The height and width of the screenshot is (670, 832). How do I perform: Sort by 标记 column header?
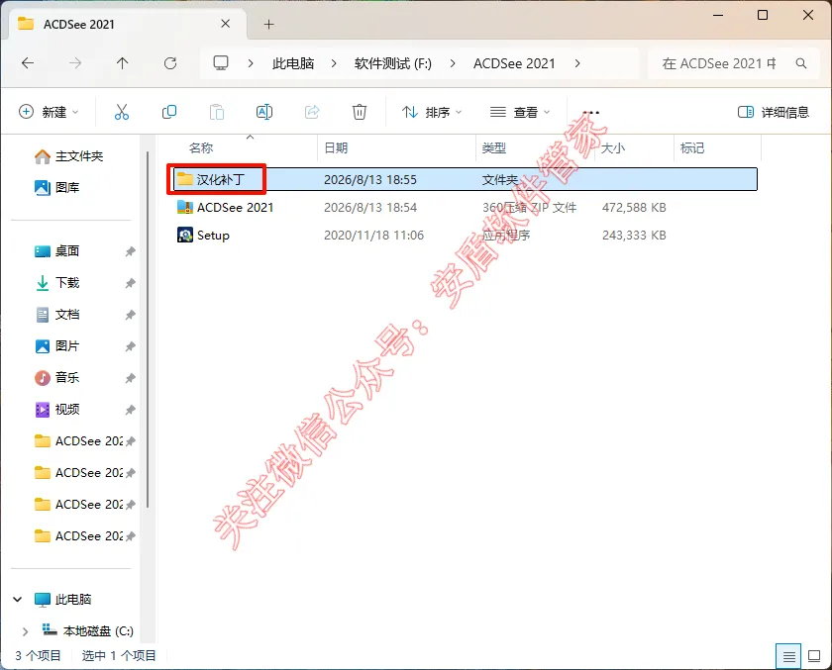[692, 148]
